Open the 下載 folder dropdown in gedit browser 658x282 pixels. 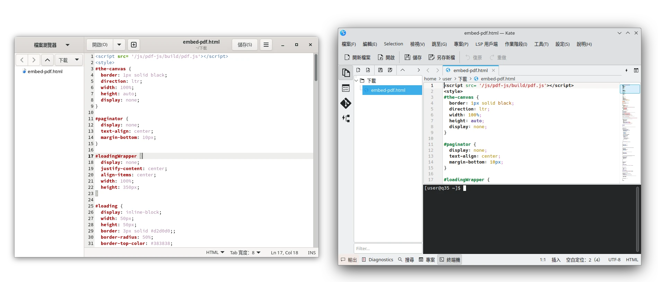(x=69, y=60)
